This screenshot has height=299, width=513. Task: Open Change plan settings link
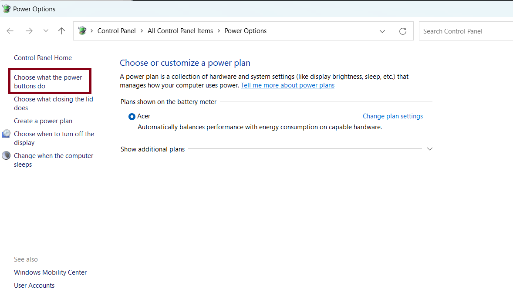pos(392,116)
